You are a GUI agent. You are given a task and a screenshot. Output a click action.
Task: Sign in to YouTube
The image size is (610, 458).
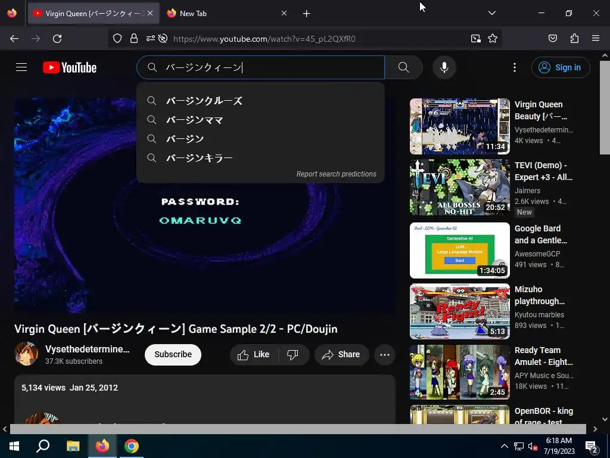[x=561, y=67]
